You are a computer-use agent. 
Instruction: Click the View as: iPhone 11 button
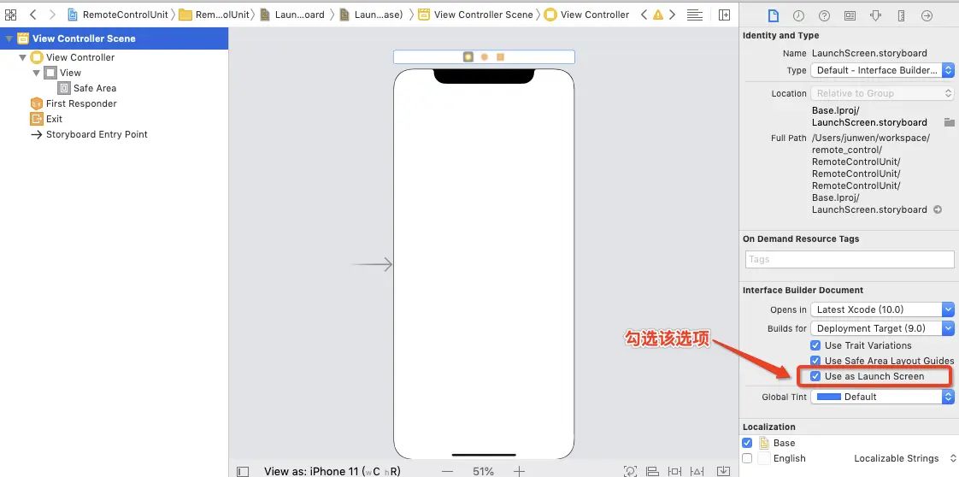(x=332, y=472)
